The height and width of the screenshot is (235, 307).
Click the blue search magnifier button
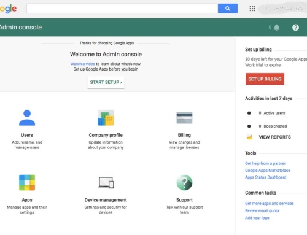[x=228, y=9]
